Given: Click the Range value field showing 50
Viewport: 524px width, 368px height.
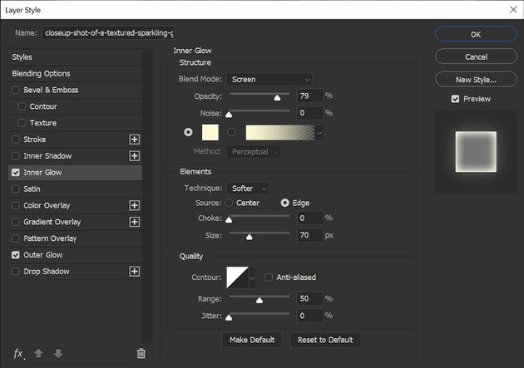Looking at the screenshot, I should click(x=309, y=298).
